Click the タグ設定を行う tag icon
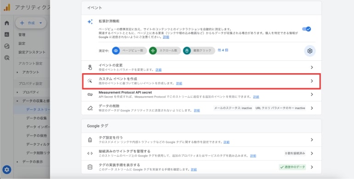The height and width of the screenshot is (179, 354). click(x=90, y=140)
